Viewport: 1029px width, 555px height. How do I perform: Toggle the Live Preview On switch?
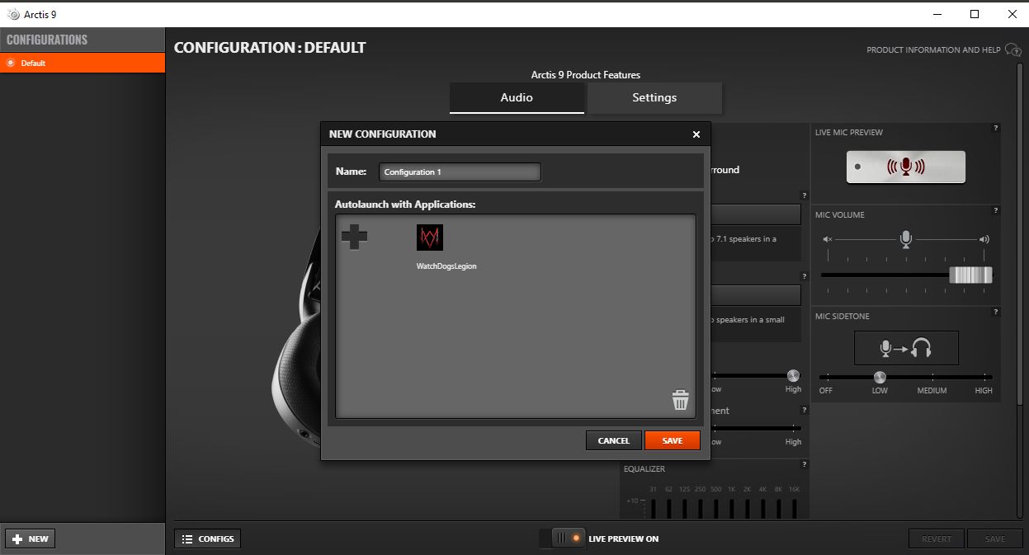pos(562,539)
